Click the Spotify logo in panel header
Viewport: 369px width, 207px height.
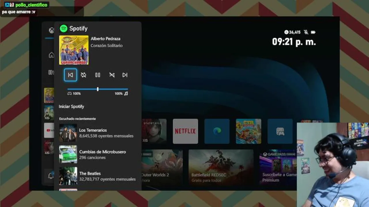click(x=63, y=28)
